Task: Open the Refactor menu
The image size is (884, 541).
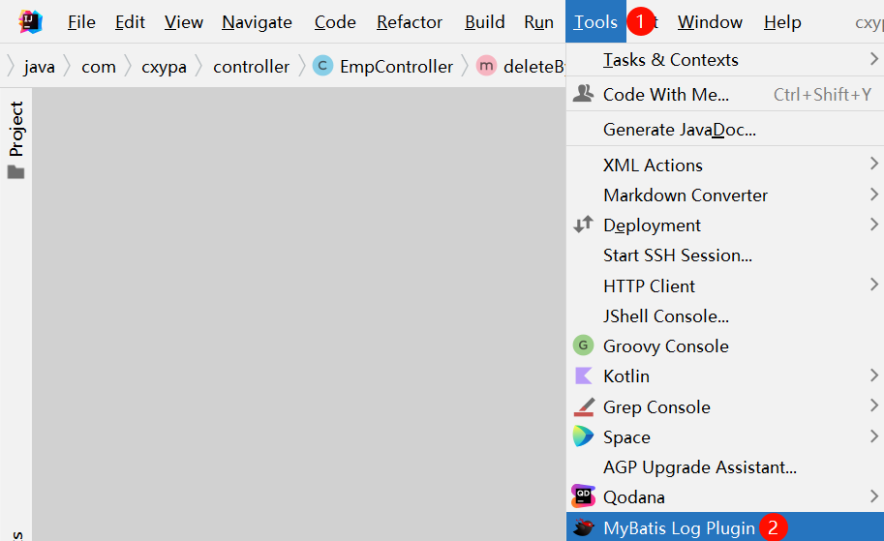Action: click(x=410, y=21)
